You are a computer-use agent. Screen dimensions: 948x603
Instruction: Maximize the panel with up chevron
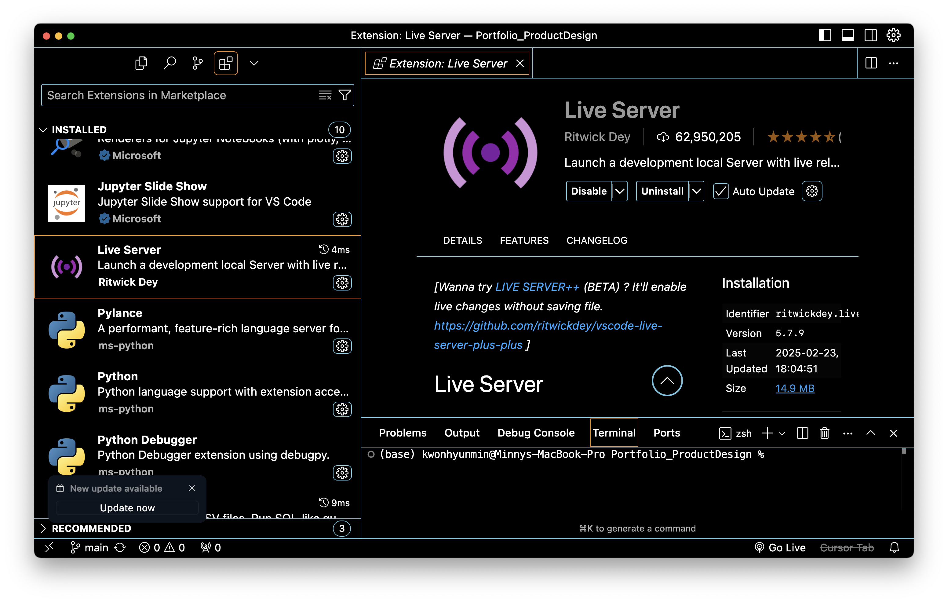click(871, 433)
